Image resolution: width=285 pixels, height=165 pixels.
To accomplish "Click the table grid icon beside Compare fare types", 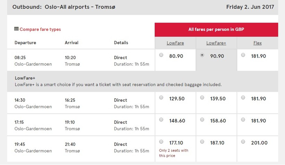I will point(16,29).
